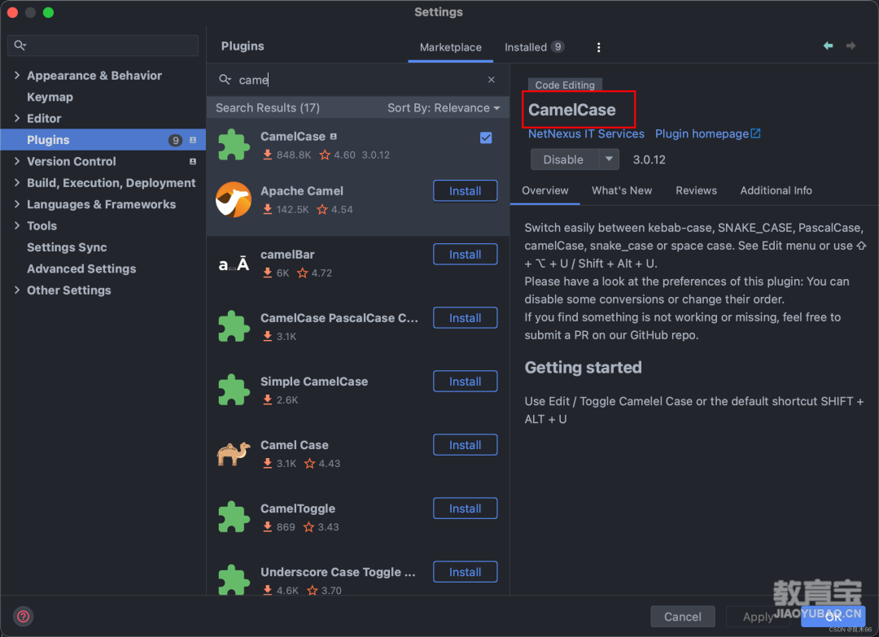Open the Reviews tab
This screenshot has height=637, width=879.
click(696, 190)
